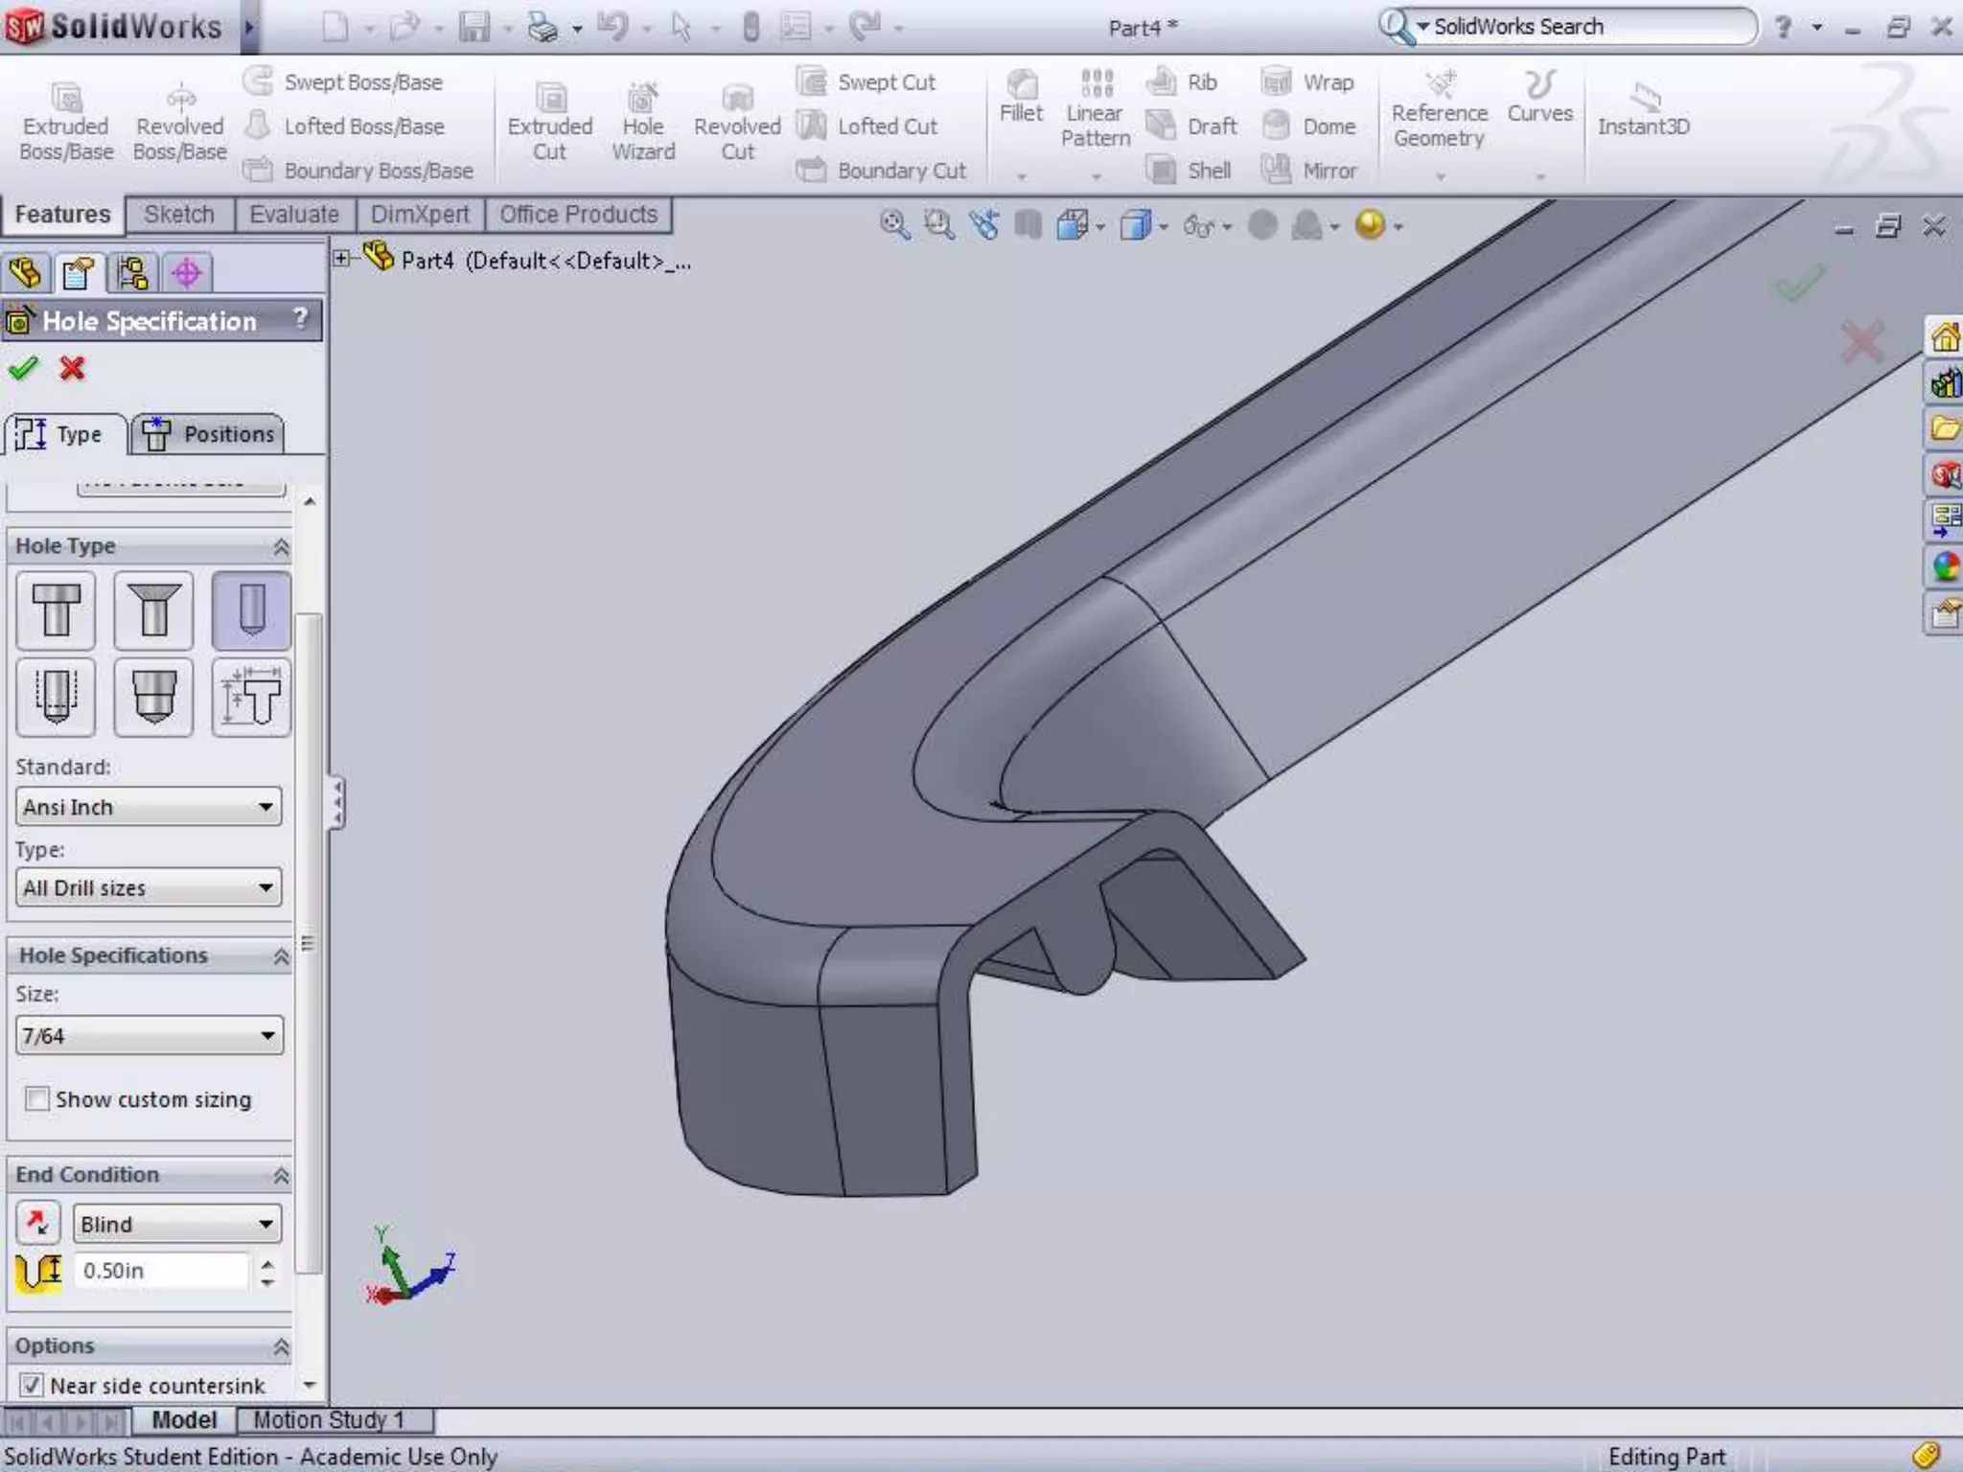Switch to the Positions tab
Screen dimensions: 1963x1472
pyautogui.click(x=209, y=434)
